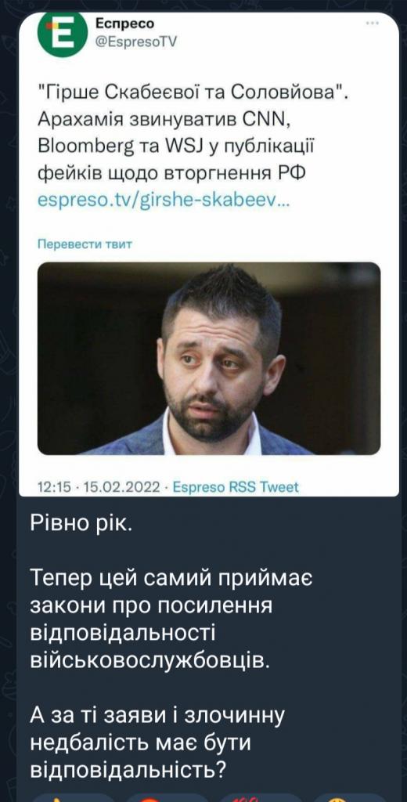Viewport: 407px width, 802px height.
Task: Tap the fourth yellow face reaction
Action: [349, 798]
